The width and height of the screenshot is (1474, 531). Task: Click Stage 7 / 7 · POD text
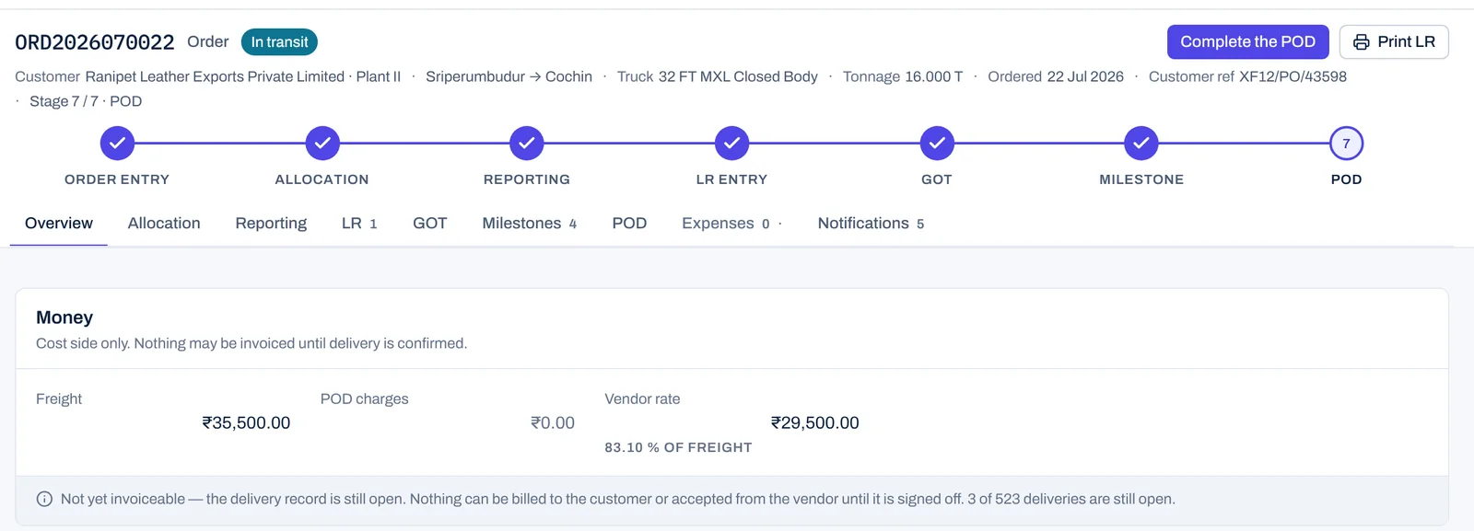pyautogui.click(x=86, y=101)
